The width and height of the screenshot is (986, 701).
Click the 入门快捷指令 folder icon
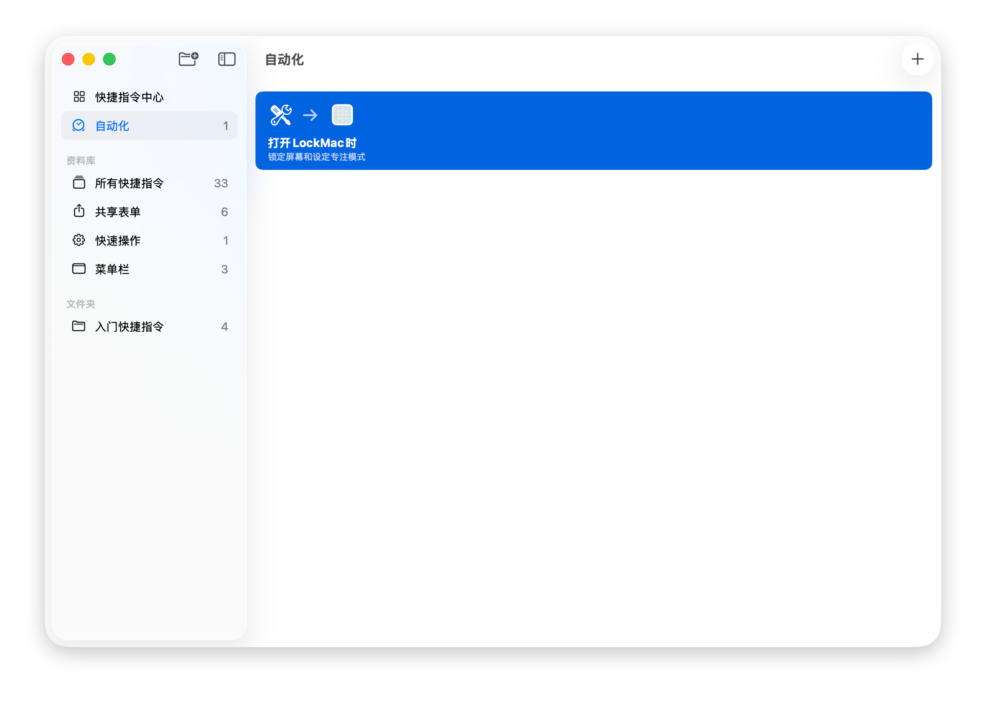tap(79, 326)
